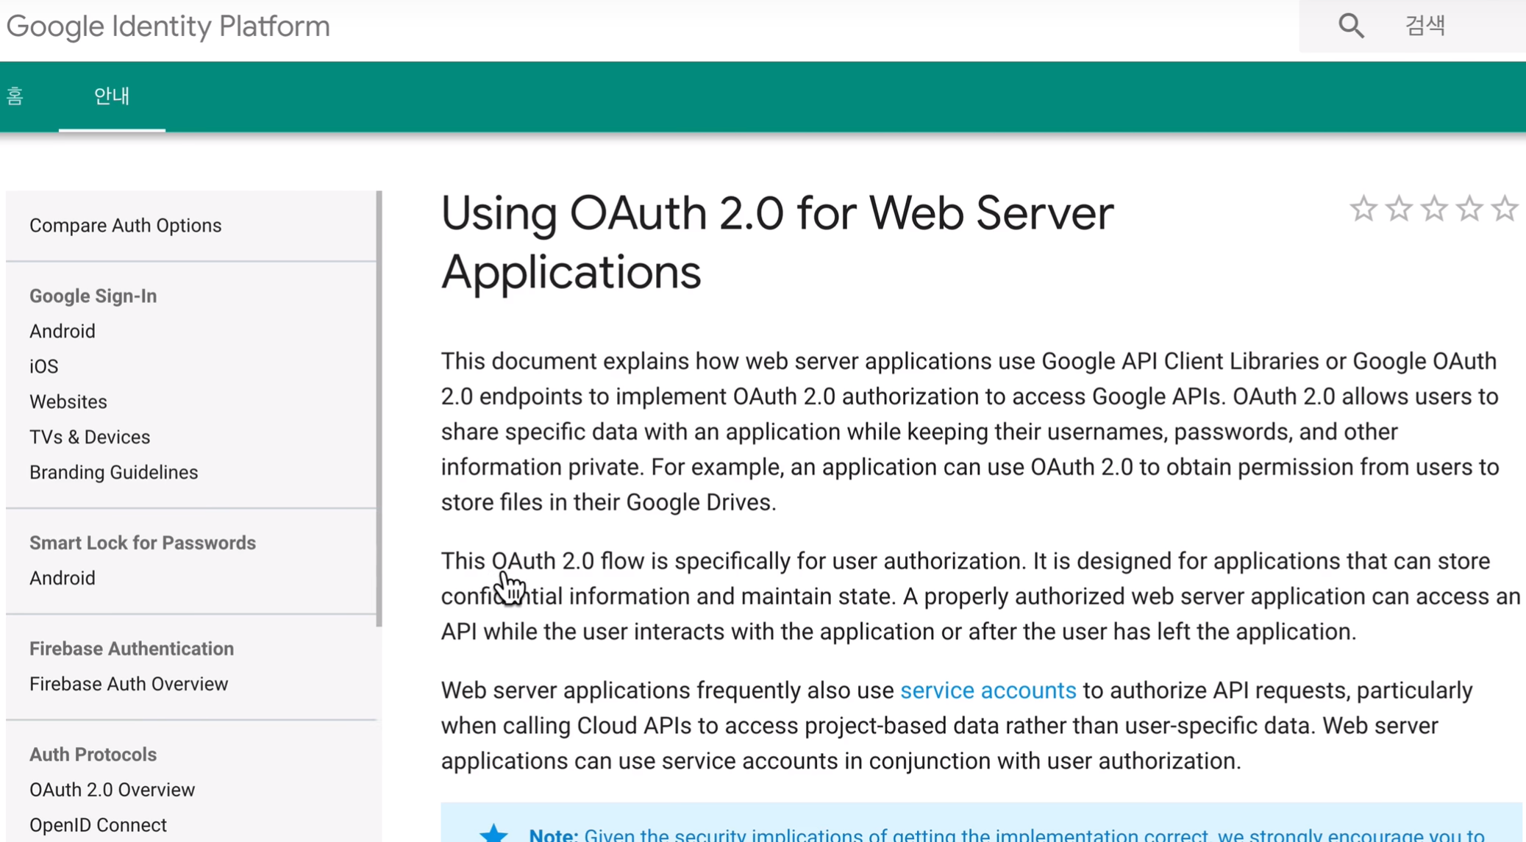1526x842 pixels.
Task: Open OpenID Connect sidebar link
Action: point(98,825)
